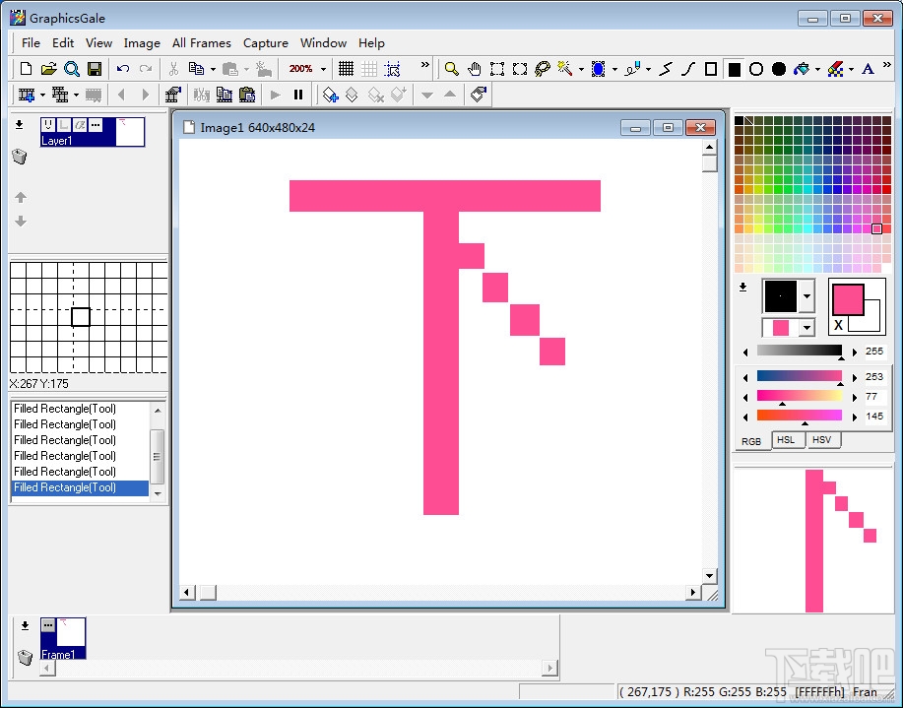Select the Magic Wand tool
Image resolution: width=903 pixels, height=708 pixels.
click(565, 69)
